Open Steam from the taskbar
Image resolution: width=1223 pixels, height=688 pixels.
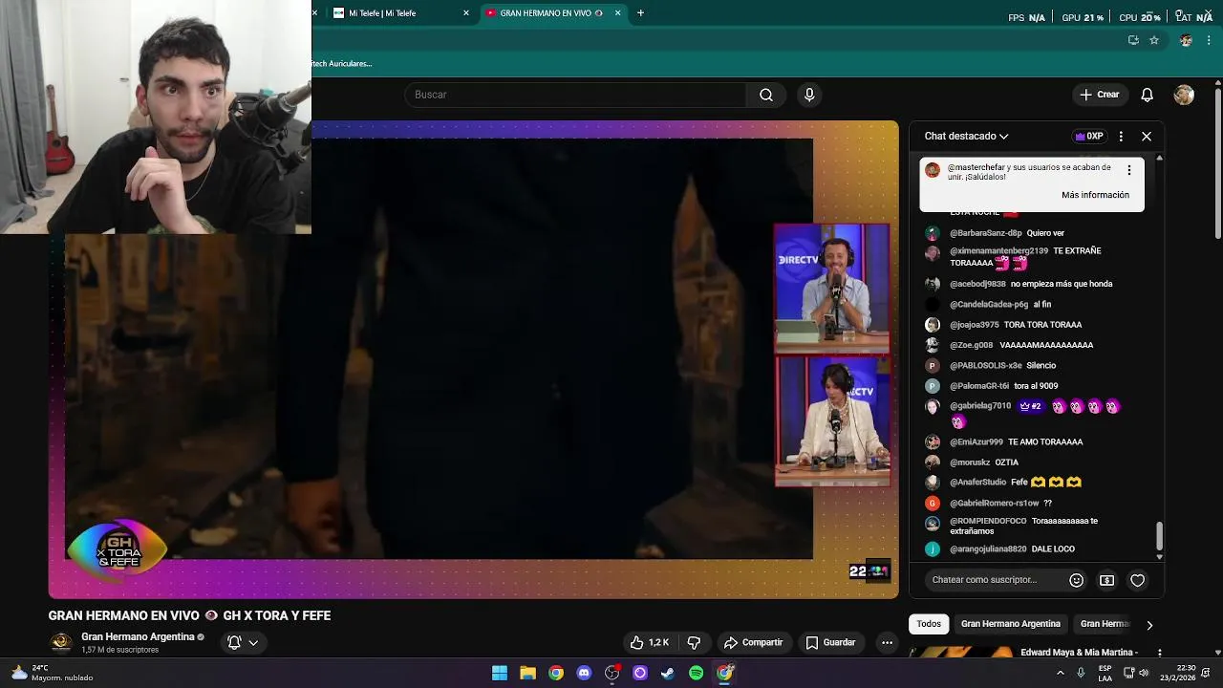coord(668,673)
